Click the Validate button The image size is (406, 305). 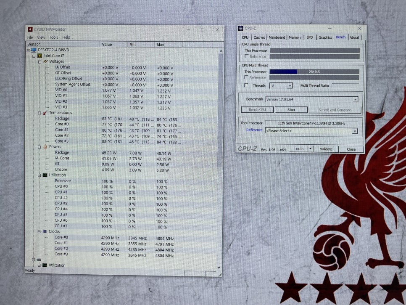326,149
